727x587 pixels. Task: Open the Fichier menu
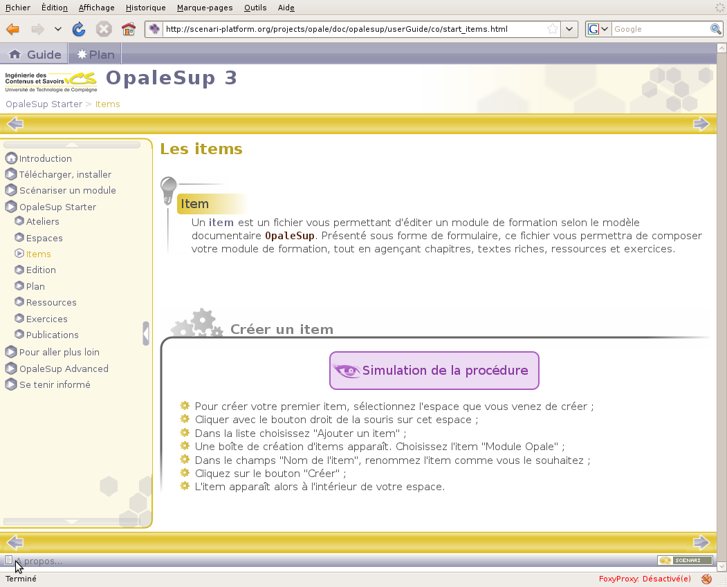click(x=17, y=8)
